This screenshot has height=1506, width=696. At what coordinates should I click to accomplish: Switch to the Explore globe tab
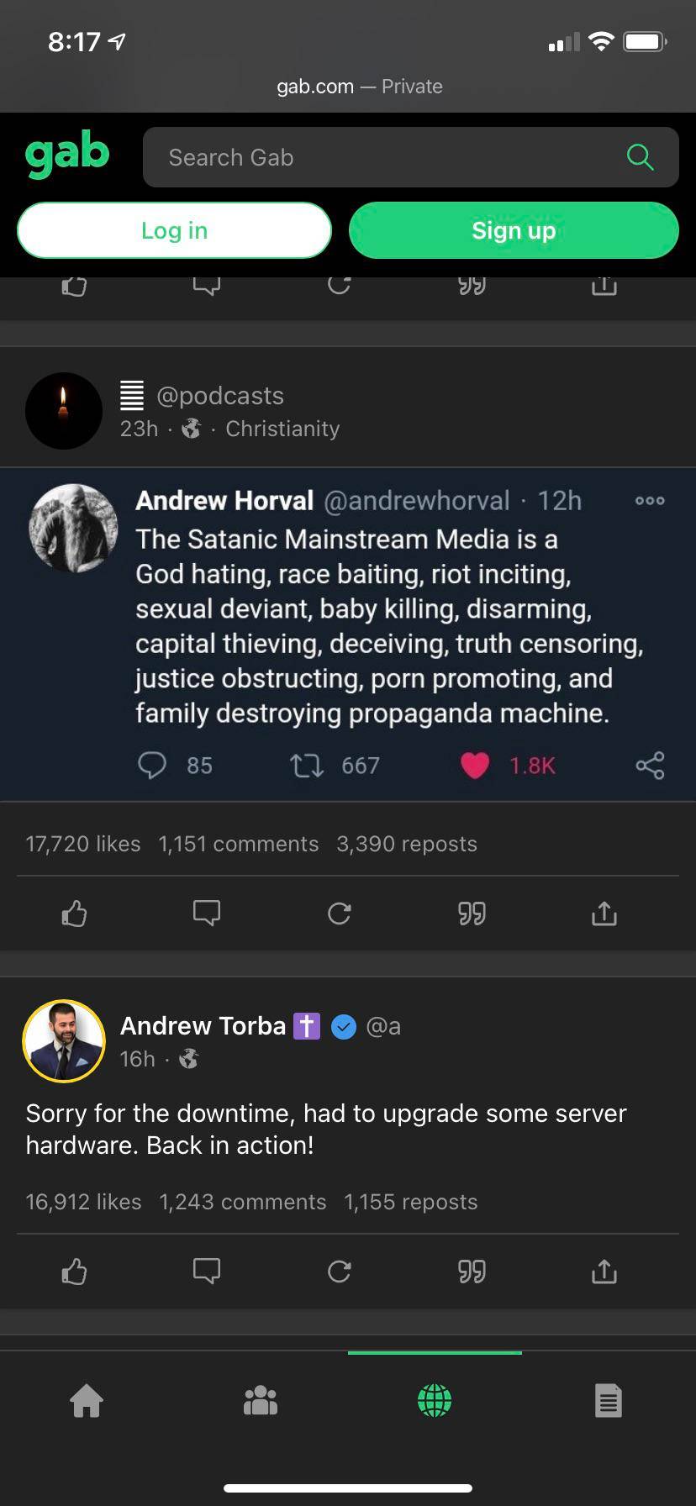[435, 1401]
